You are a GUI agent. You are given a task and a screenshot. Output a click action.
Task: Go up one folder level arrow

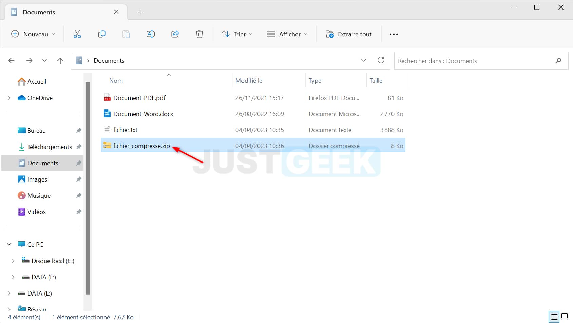point(60,61)
